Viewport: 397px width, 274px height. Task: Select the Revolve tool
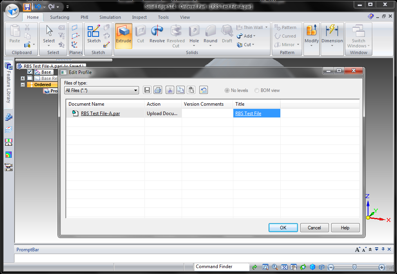coord(157,34)
